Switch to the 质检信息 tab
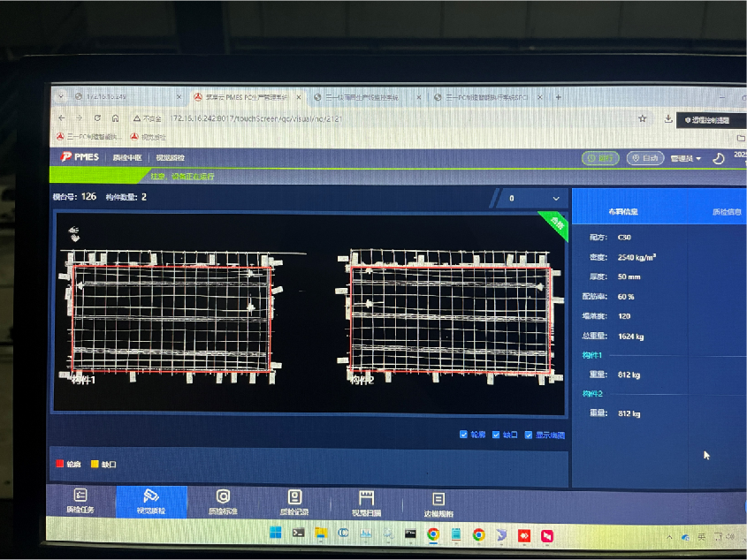The height and width of the screenshot is (560, 747). coord(727,212)
